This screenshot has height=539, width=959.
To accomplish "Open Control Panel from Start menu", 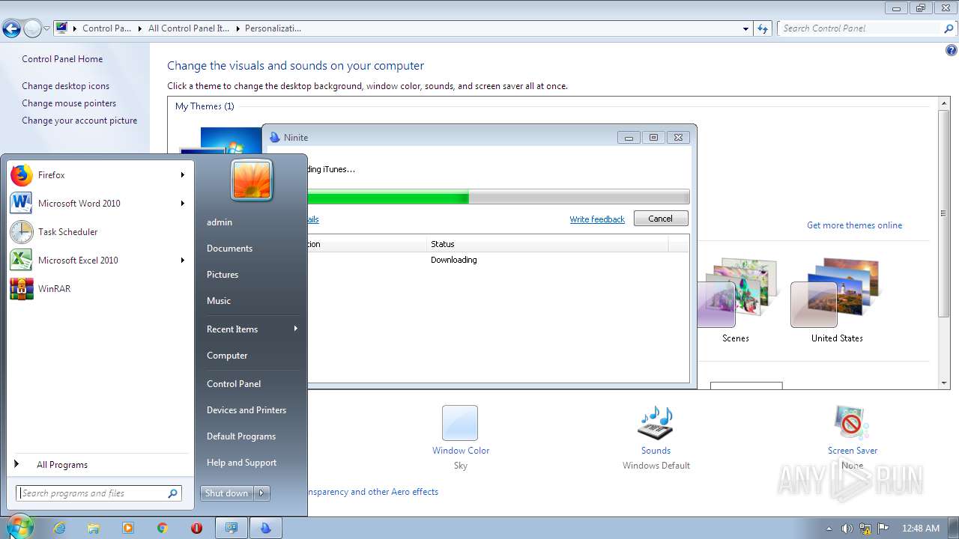I will point(234,384).
